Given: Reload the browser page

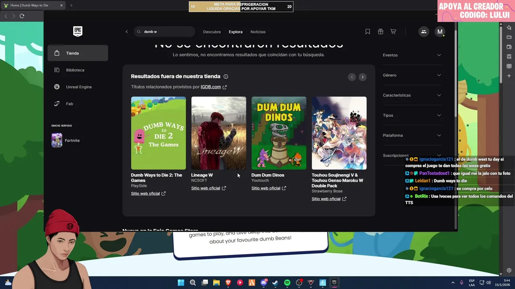Looking at the screenshot, I should (x=22, y=16).
